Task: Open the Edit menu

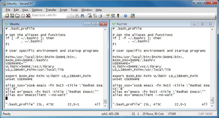Action: (16, 10)
